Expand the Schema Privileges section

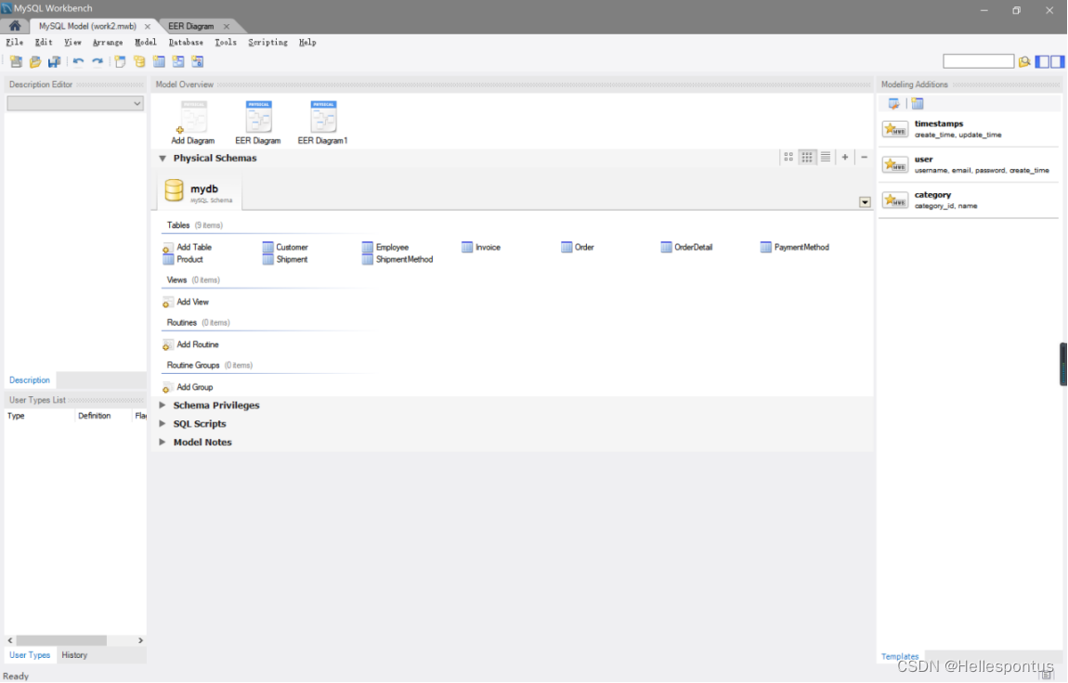tap(163, 405)
